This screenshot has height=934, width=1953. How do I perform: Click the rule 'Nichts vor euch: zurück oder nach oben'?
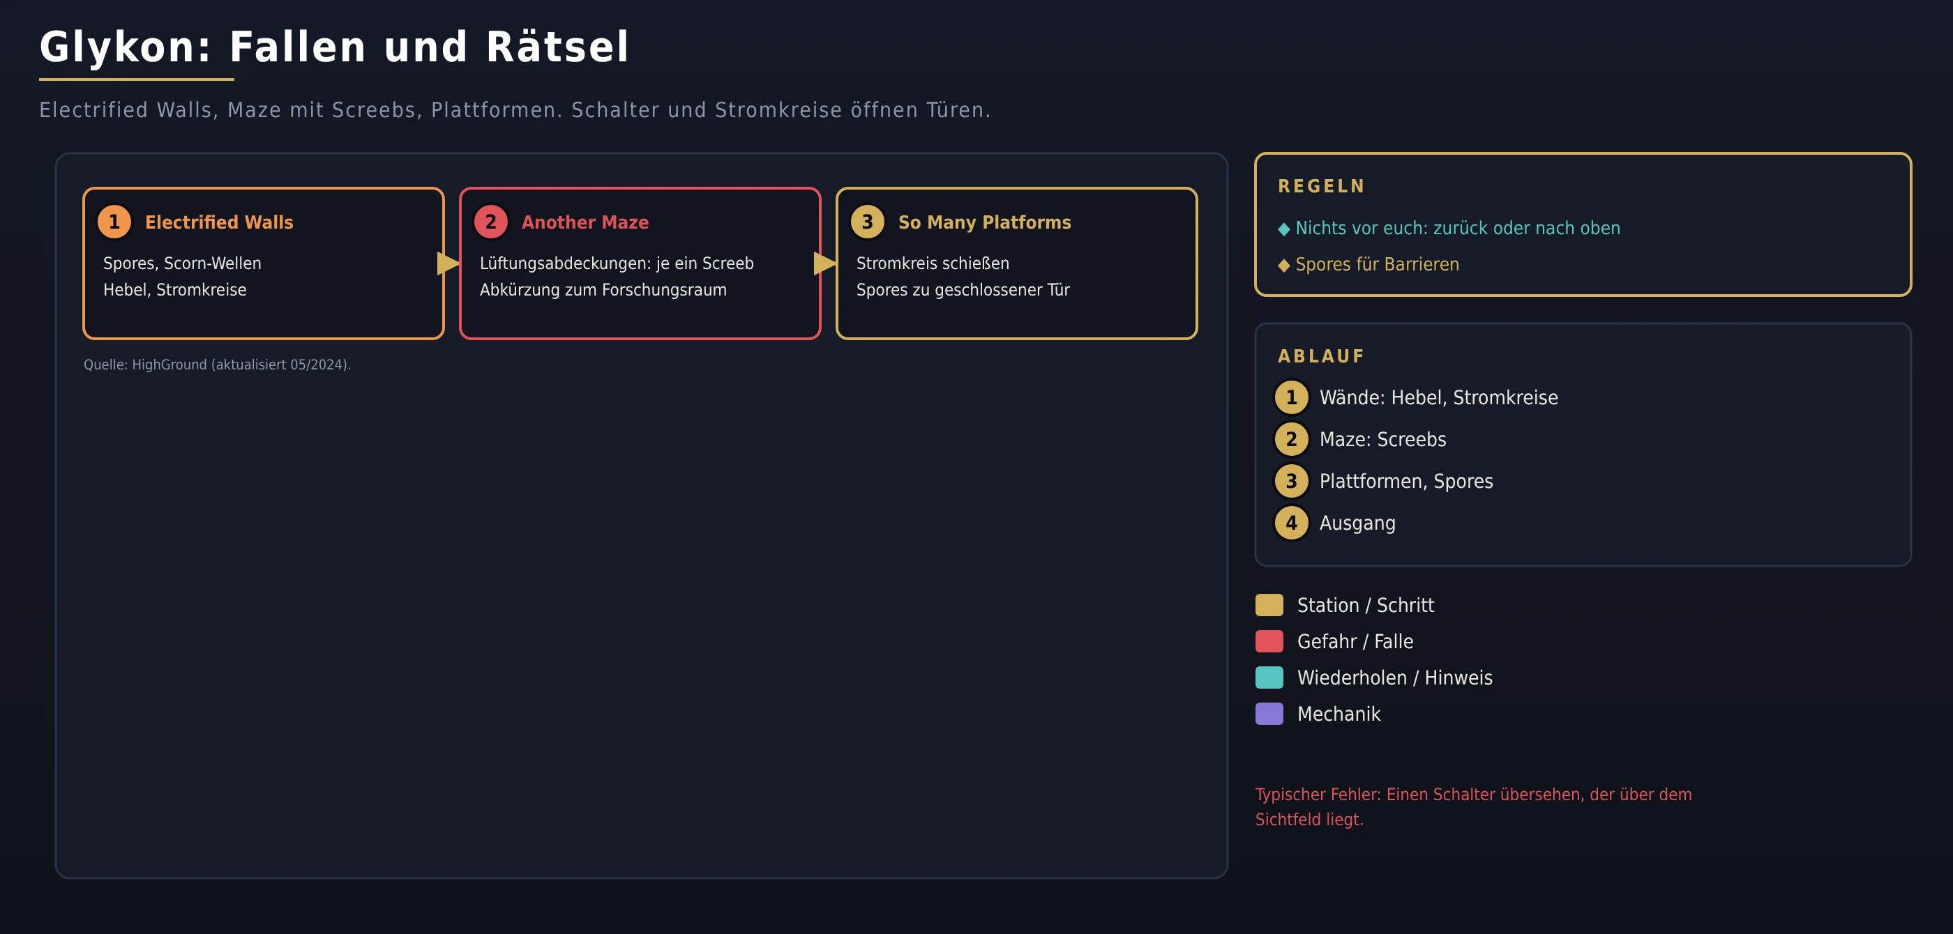[1457, 228]
